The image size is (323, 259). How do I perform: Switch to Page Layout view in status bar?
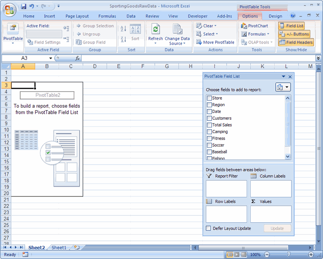click(x=237, y=255)
